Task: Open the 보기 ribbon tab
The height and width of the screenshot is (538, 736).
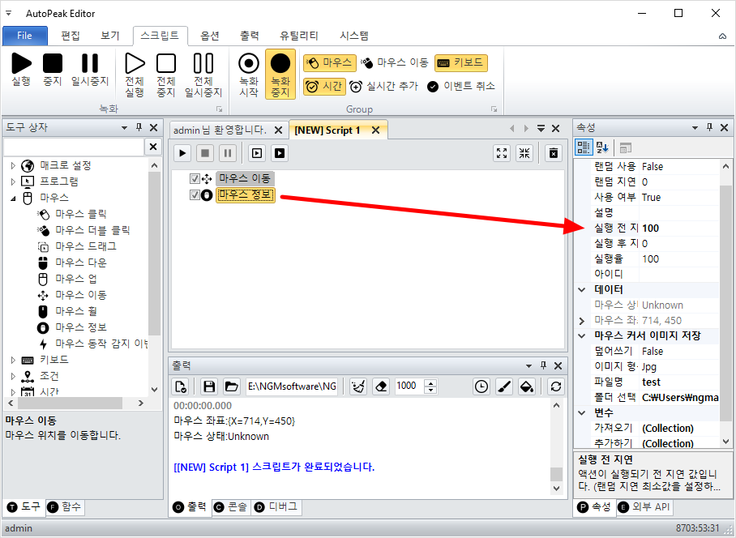Action: (110, 36)
